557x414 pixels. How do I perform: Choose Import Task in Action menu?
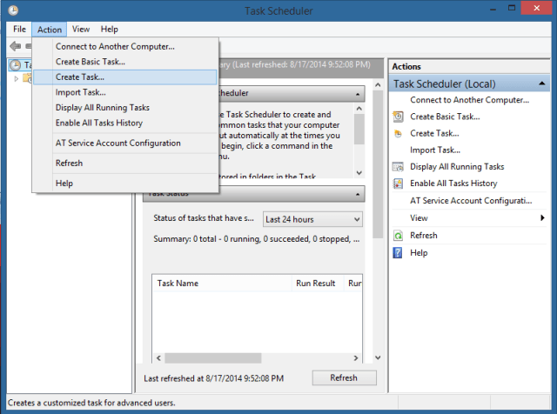pos(125,92)
